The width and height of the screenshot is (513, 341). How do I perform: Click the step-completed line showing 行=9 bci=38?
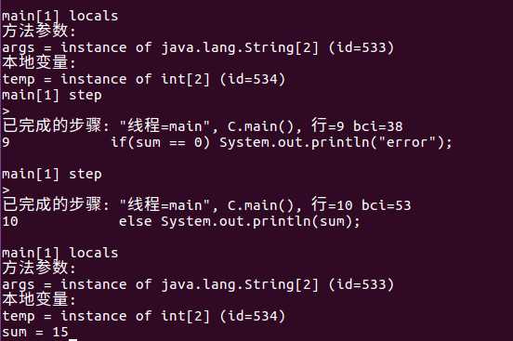[203, 125]
